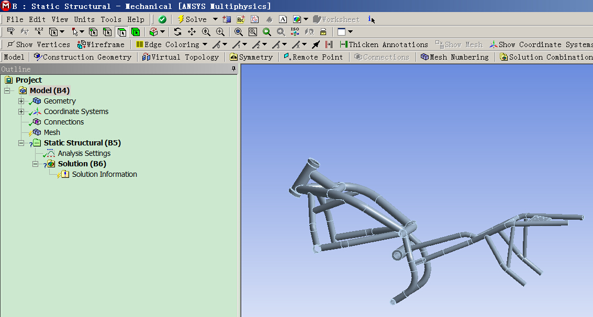This screenshot has width=593, height=317.
Task: Toggle Wireframe display mode
Action: click(x=100, y=44)
